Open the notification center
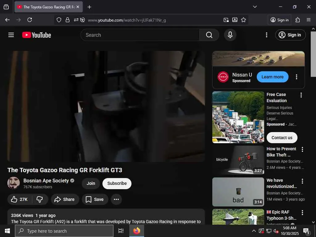This screenshot has height=237, width=316. pyautogui.click(x=306, y=231)
